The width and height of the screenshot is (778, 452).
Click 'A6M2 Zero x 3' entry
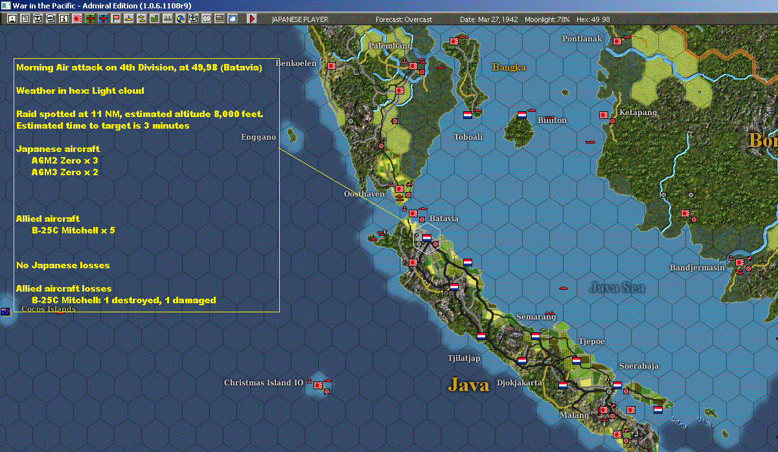coord(65,160)
